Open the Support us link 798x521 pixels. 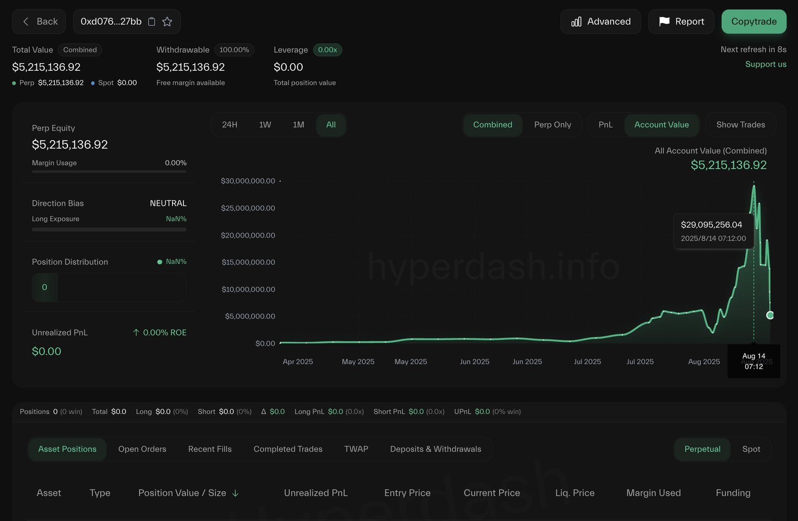pos(766,64)
